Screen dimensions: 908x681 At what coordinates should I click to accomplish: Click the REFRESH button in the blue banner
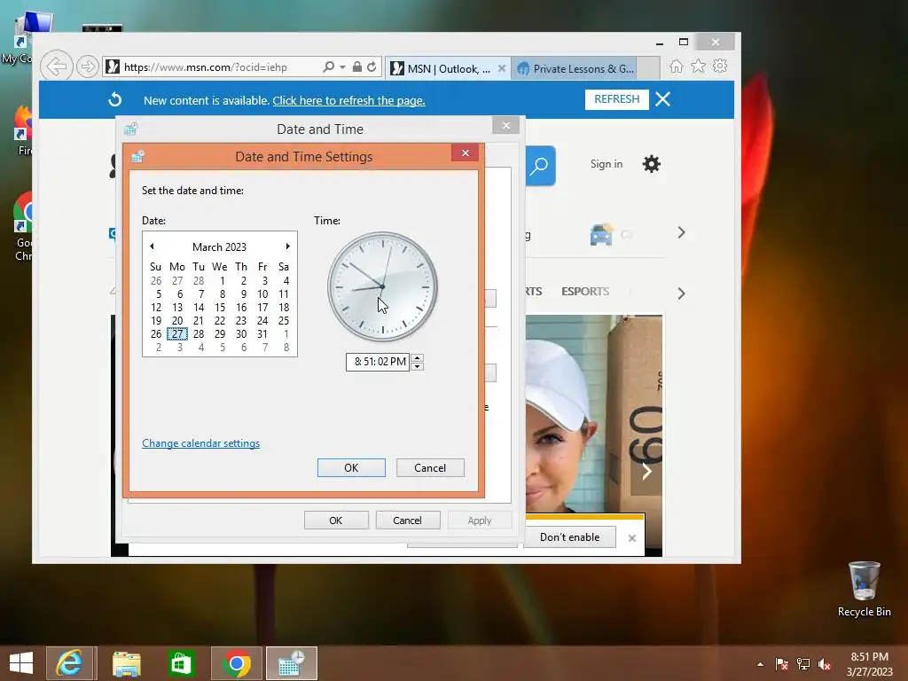point(617,99)
